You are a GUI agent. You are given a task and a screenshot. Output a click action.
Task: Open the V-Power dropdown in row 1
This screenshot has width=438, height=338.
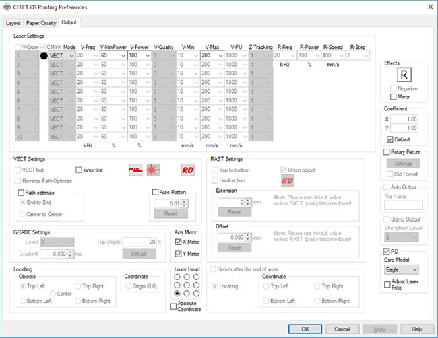click(139, 55)
